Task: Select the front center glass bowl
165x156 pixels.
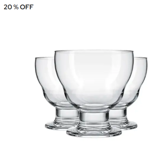Action: pyautogui.click(x=94, y=94)
